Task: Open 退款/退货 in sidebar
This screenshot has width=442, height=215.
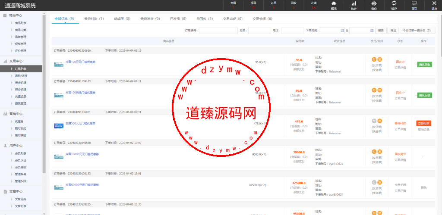Action: tap(22, 76)
